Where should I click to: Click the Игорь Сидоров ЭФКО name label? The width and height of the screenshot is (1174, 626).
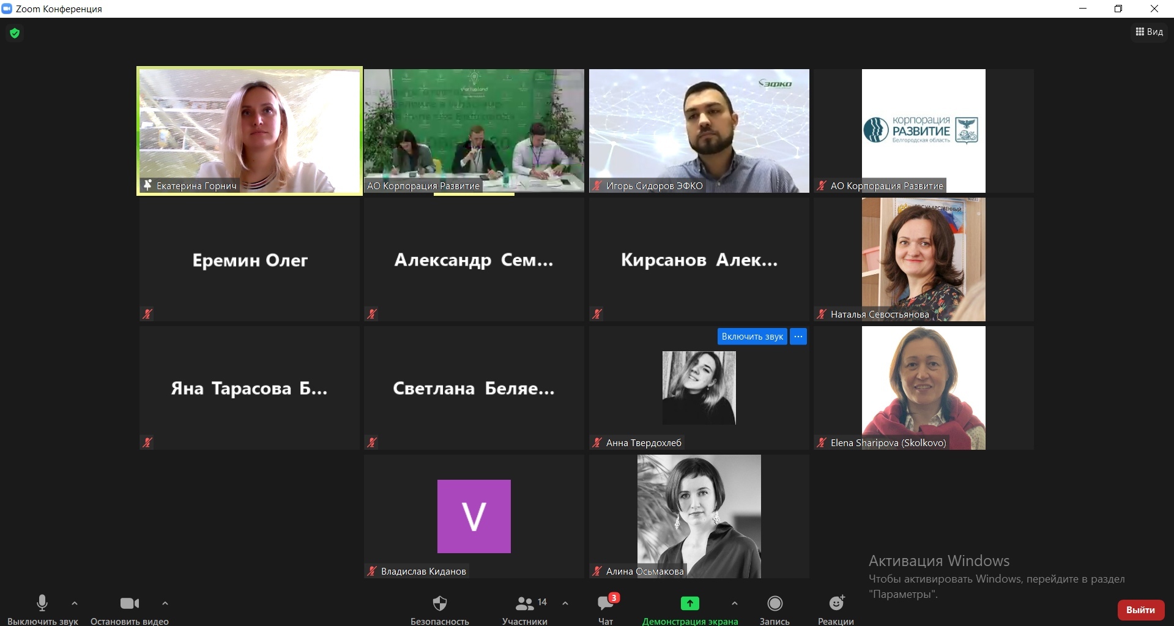pos(655,185)
